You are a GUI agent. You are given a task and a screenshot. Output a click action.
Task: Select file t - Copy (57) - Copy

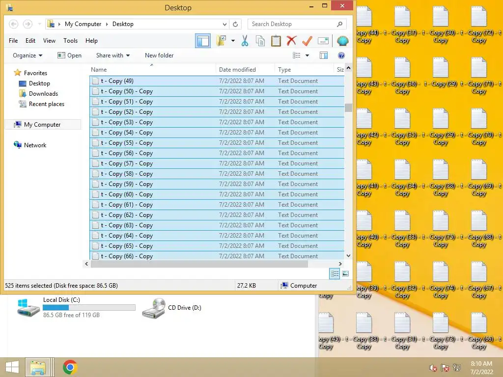(217, 163)
